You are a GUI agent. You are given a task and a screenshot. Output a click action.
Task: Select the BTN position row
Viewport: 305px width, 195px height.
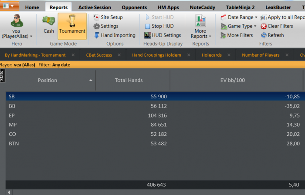point(155,144)
